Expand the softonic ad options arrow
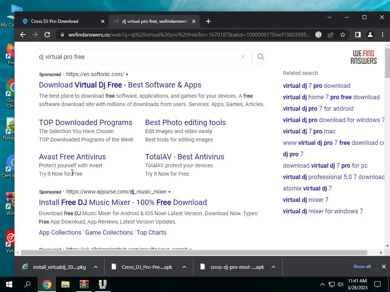Image resolution: width=390 pixels, height=292 pixels. [127, 75]
